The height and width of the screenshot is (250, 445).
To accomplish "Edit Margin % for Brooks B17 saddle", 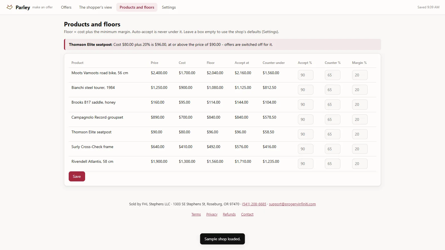I will [x=360, y=104].
